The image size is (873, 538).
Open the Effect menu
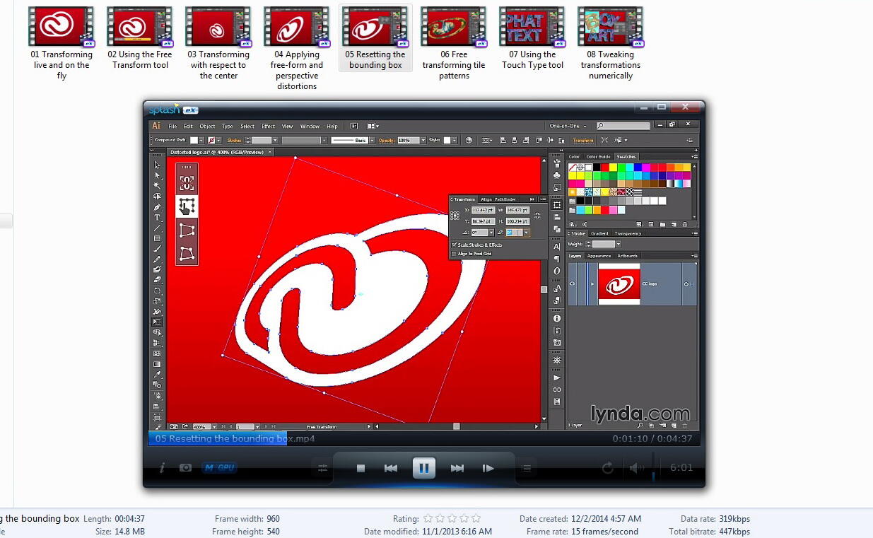[x=269, y=126]
